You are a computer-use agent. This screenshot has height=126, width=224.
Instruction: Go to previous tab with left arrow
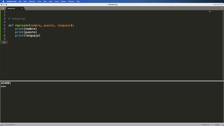[x=2, y=8]
